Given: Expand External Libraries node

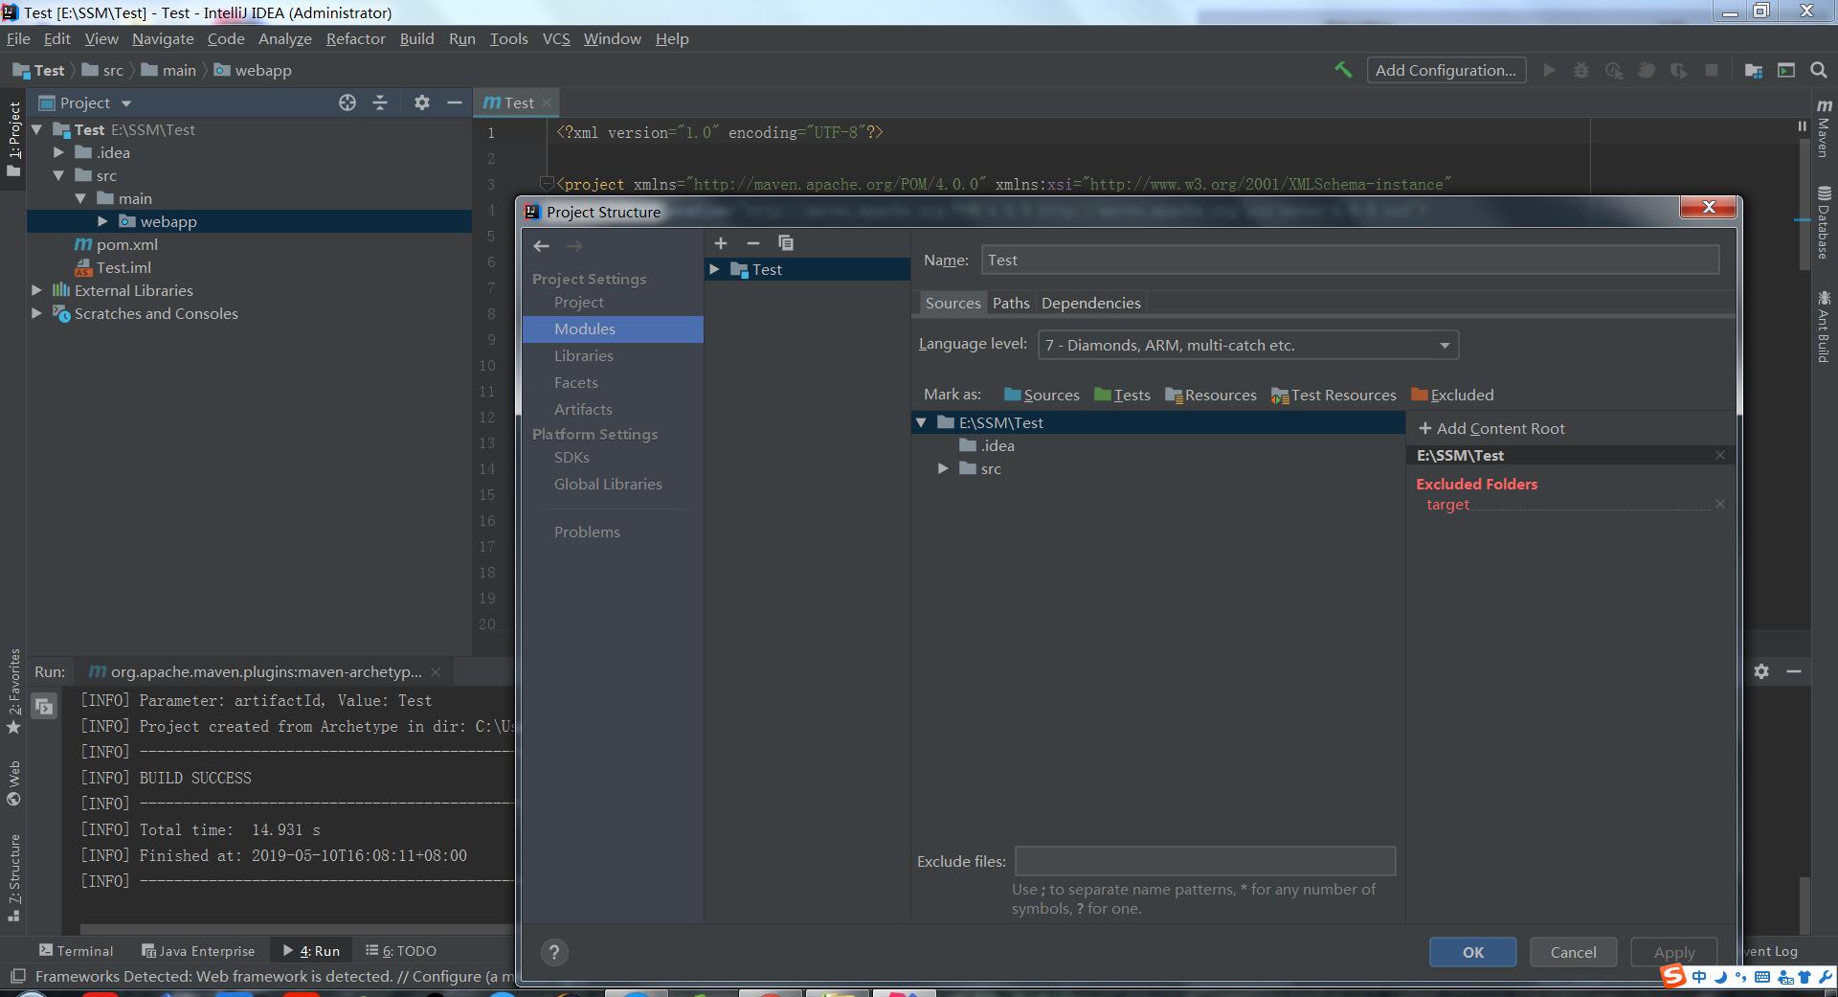Looking at the screenshot, I should [36, 290].
